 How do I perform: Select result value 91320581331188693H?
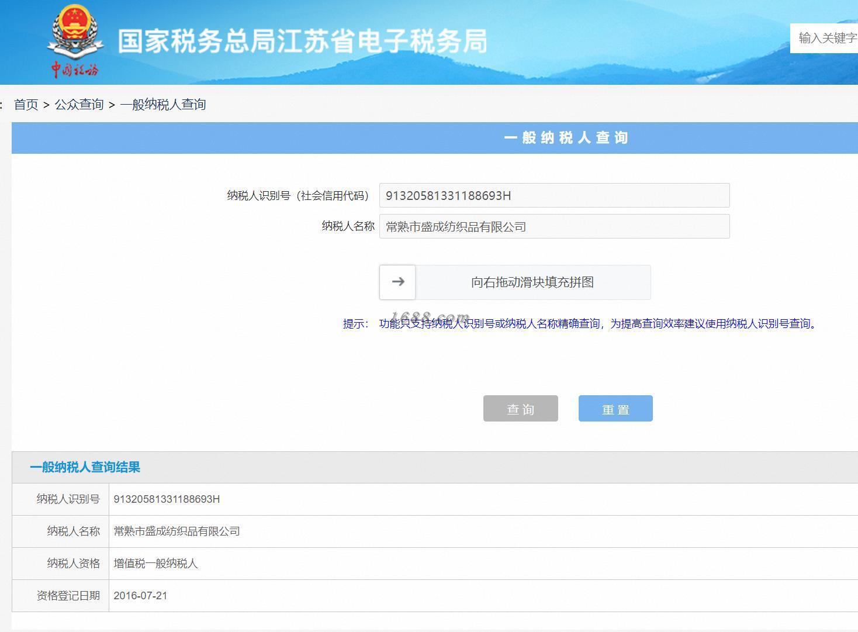point(167,499)
